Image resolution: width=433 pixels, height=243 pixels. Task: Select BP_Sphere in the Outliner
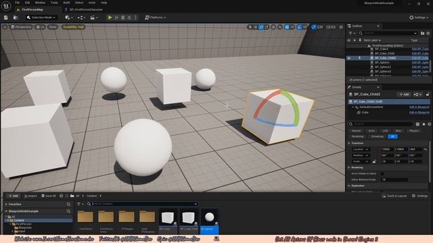tap(382, 63)
